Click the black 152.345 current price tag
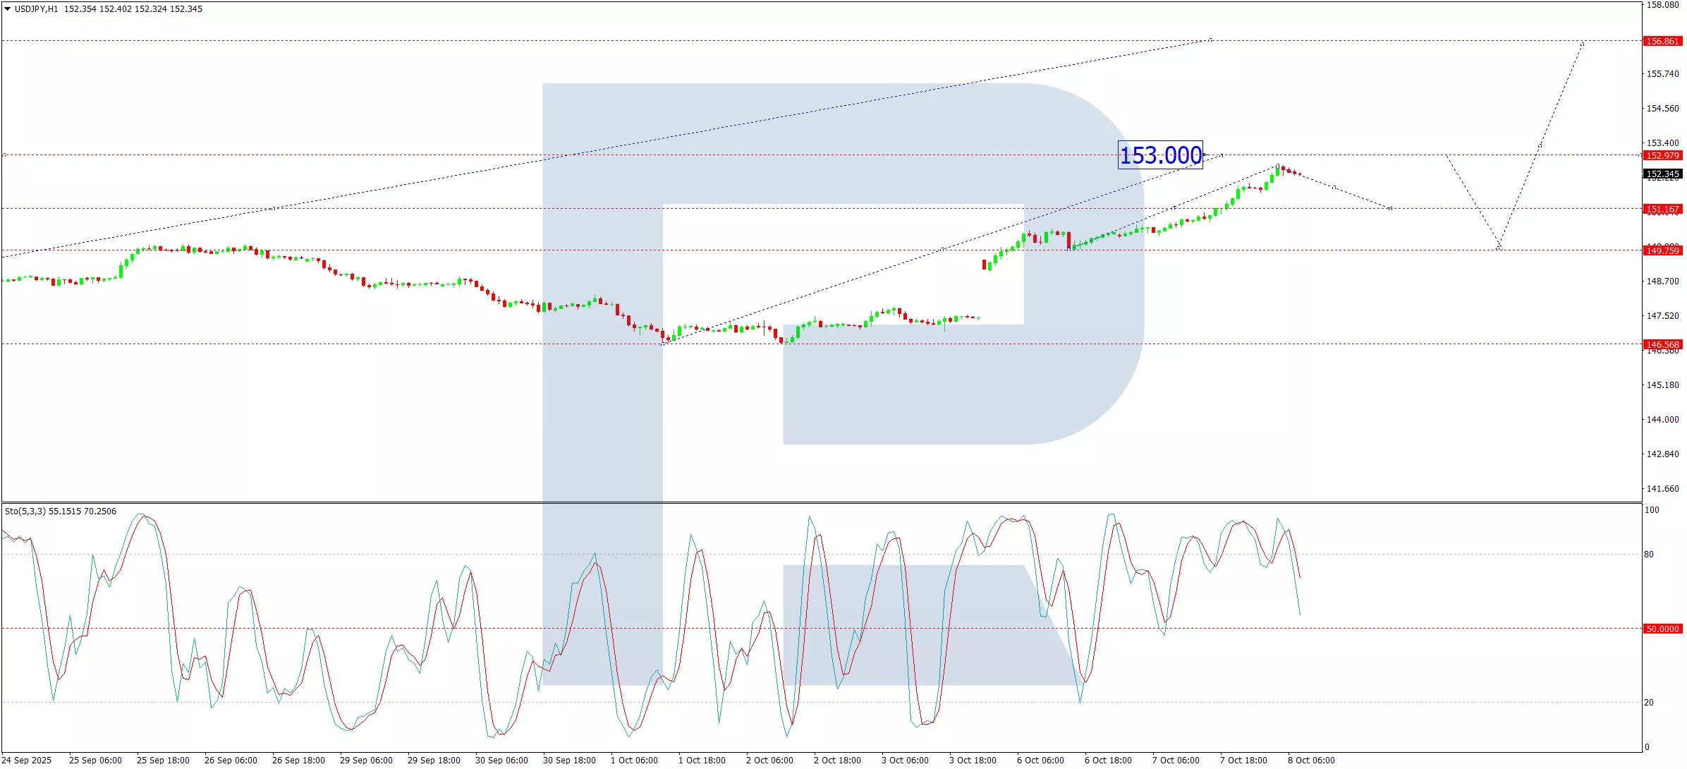This screenshot has height=769, width=1687. [1662, 174]
